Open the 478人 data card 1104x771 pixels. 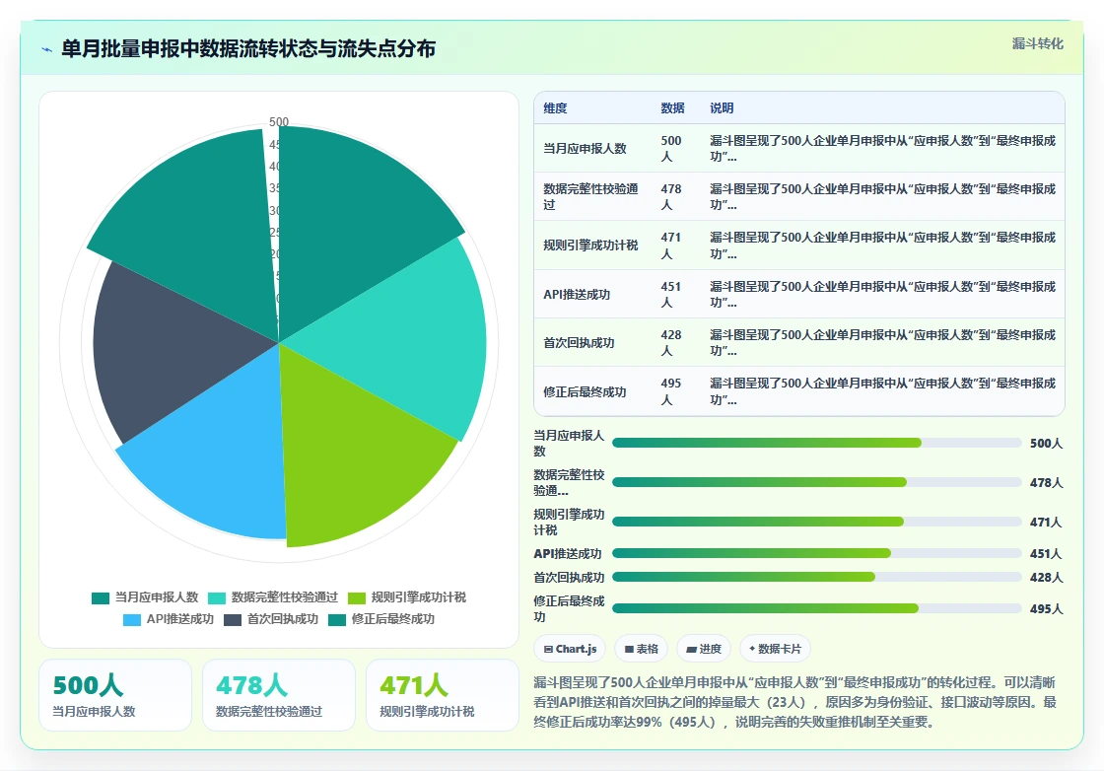pos(279,695)
